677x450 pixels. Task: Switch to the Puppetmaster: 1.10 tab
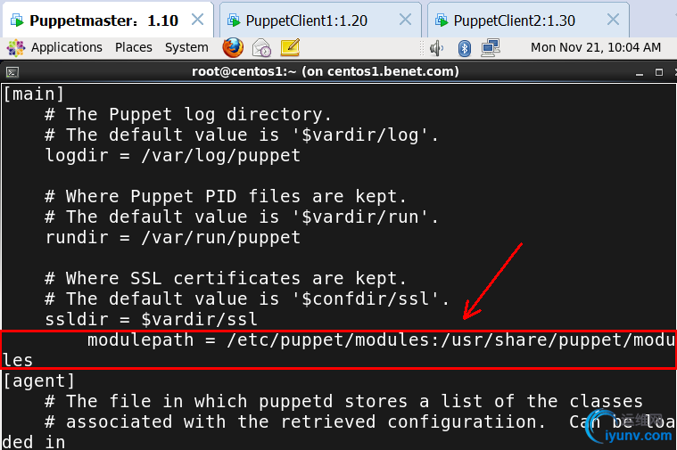(x=108, y=20)
